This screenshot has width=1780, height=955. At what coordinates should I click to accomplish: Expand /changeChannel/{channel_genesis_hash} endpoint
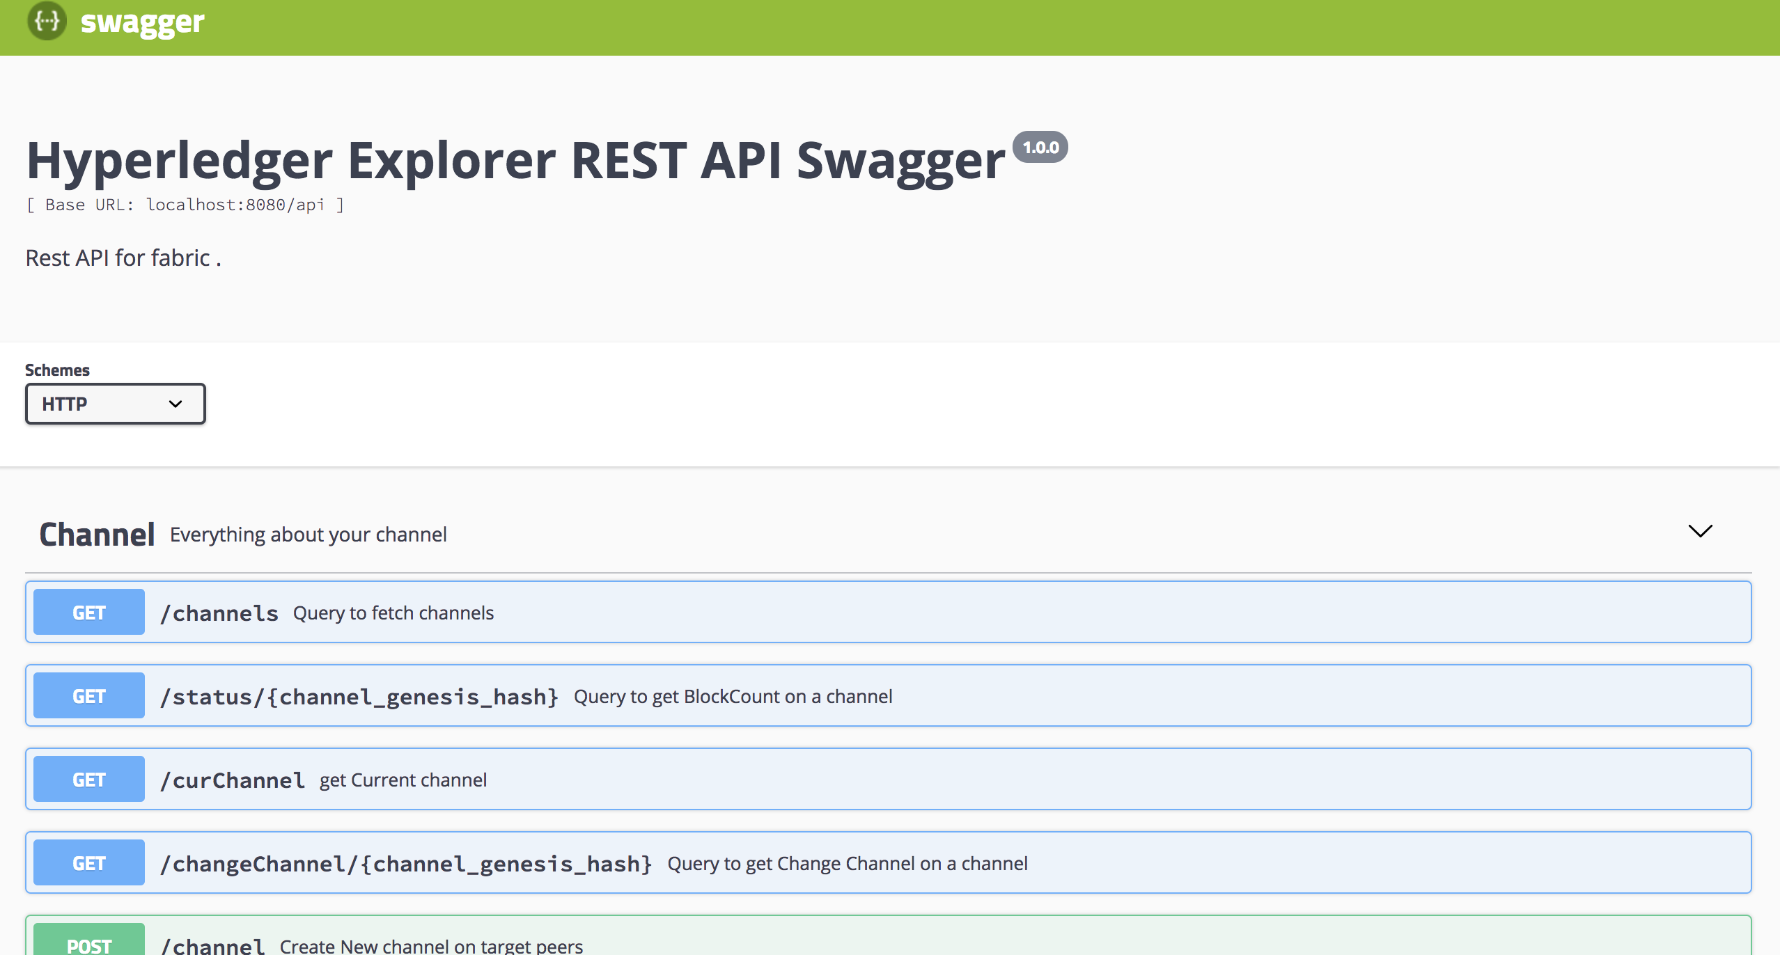[405, 864]
